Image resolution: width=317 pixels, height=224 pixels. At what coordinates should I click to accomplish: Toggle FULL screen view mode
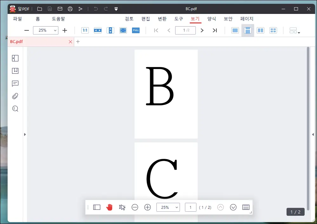coord(136,30)
